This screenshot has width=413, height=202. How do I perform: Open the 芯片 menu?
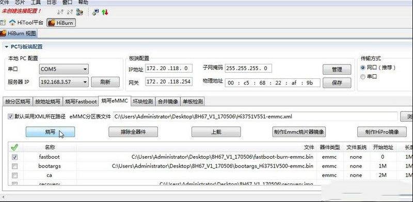tap(20, 3)
